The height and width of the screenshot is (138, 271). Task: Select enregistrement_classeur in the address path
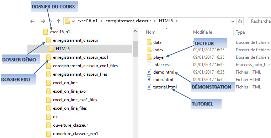(x=128, y=21)
